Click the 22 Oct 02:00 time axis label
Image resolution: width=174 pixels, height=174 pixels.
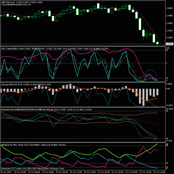tap(118, 172)
